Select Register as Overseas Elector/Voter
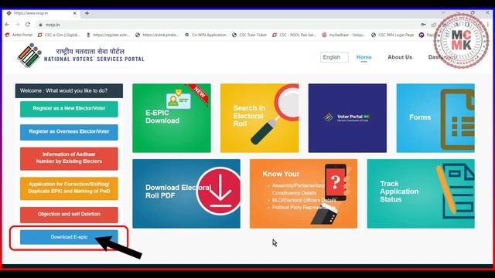Screen dimensions: 495x278 coord(69,132)
